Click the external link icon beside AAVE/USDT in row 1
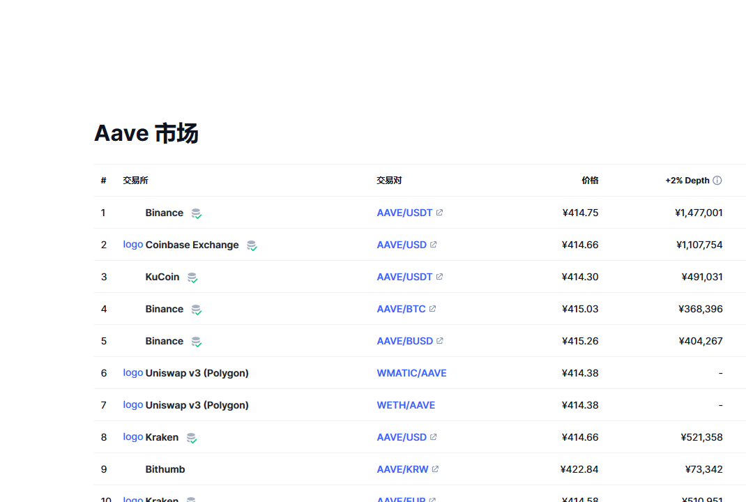 (x=439, y=213)
